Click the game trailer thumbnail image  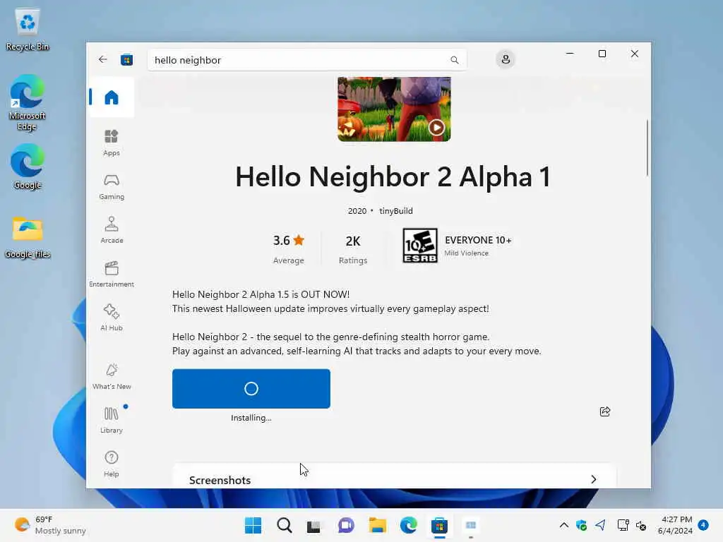coord(394,109)
